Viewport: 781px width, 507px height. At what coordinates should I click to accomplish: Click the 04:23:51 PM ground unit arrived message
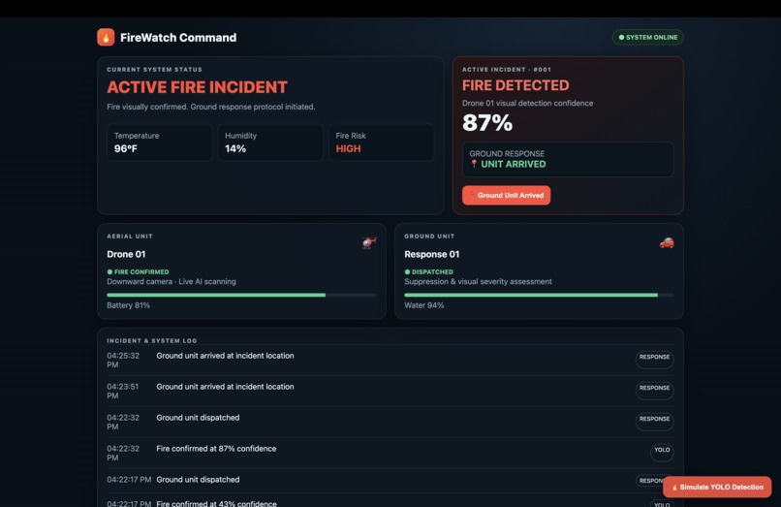(x=225, y=387)
